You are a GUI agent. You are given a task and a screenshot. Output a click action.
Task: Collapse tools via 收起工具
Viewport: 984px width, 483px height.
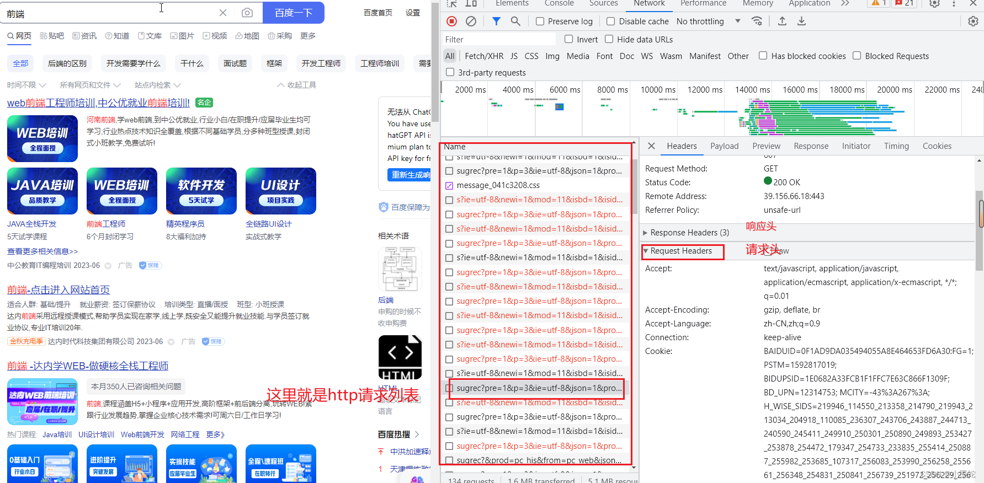point(296,85)
